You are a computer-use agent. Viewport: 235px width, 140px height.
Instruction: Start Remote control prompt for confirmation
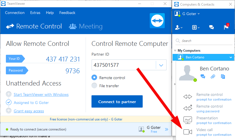[x=214, y=97]
